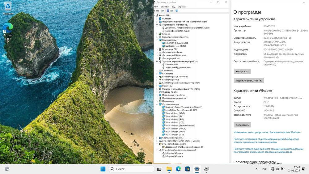Click the blue question-mark help toolbar icon
Image resolution: width=309 pixels, height=174 pixels.
pos(168,11)
